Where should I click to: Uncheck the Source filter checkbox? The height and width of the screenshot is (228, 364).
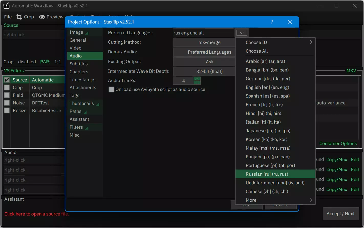click(7, 80)
